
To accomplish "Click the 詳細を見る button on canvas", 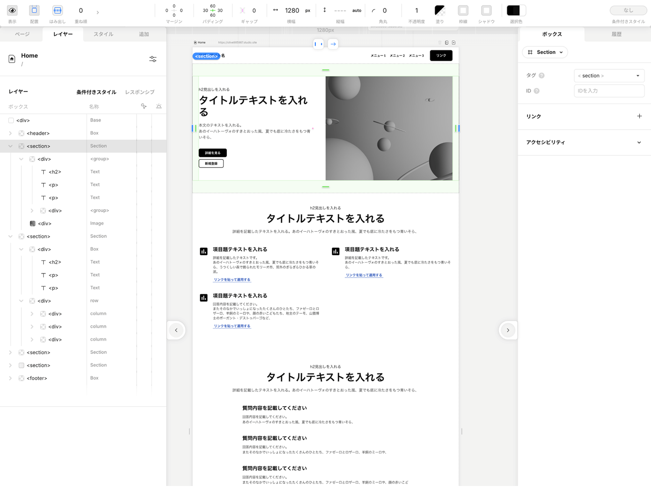I will tap(213, 153).
